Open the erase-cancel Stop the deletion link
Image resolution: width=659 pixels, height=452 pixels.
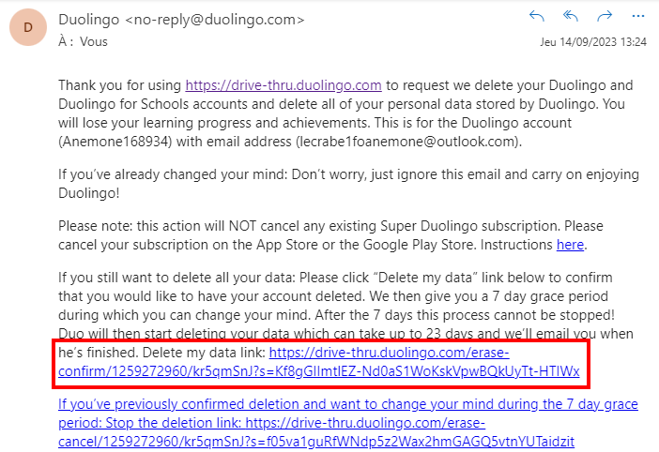pos(348,423)
